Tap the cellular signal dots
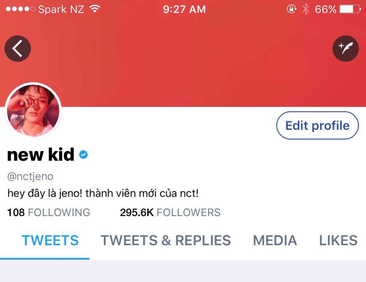 (x=20, y=9)
